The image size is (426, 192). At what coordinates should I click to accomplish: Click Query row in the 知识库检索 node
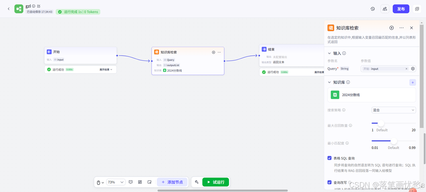[170, 60]
